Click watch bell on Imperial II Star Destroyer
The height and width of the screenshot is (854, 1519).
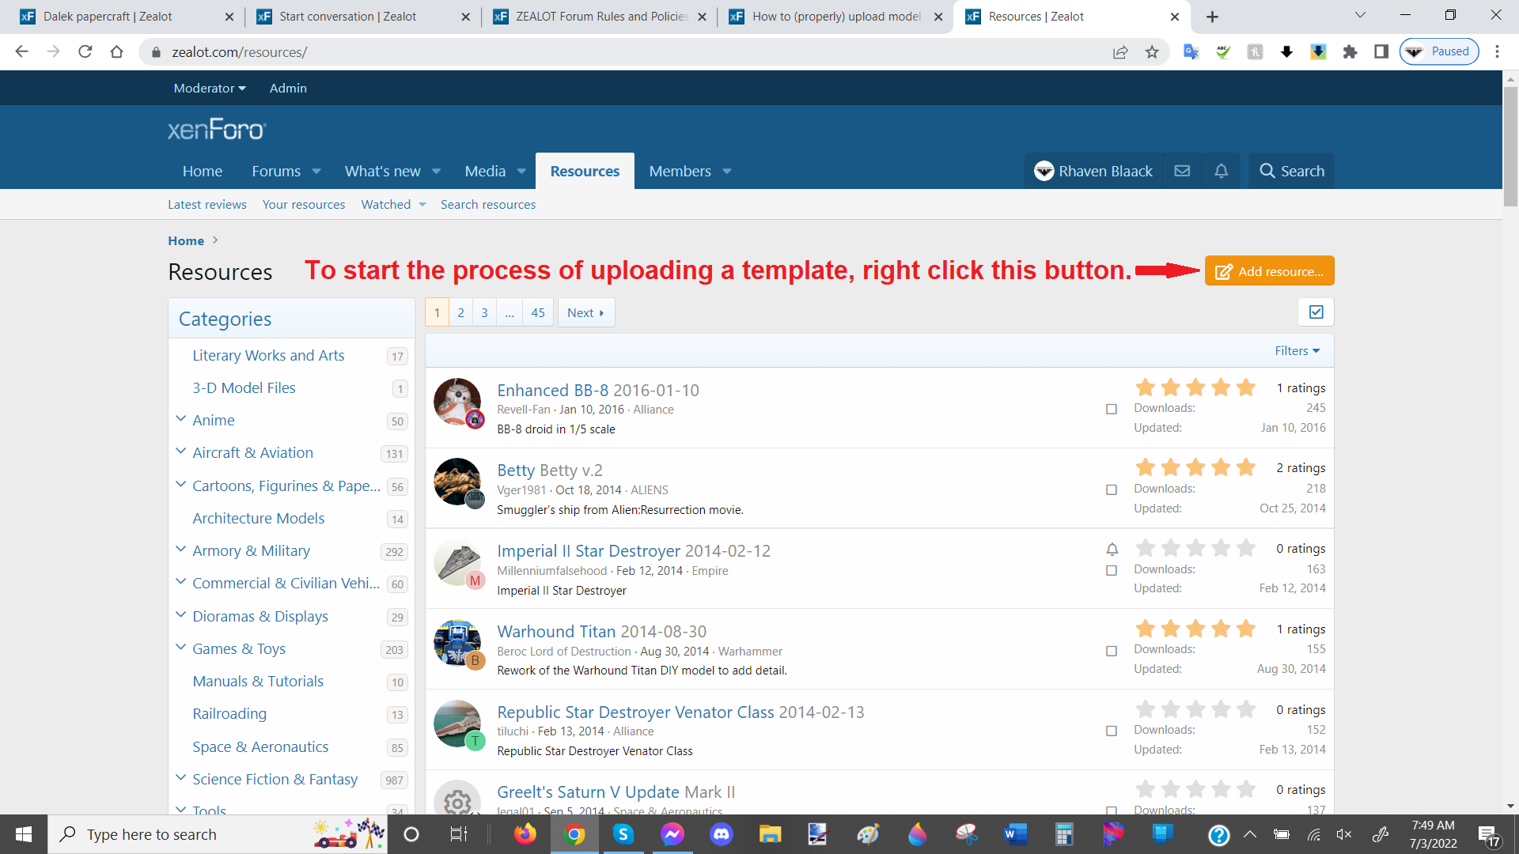point(1112,549)
